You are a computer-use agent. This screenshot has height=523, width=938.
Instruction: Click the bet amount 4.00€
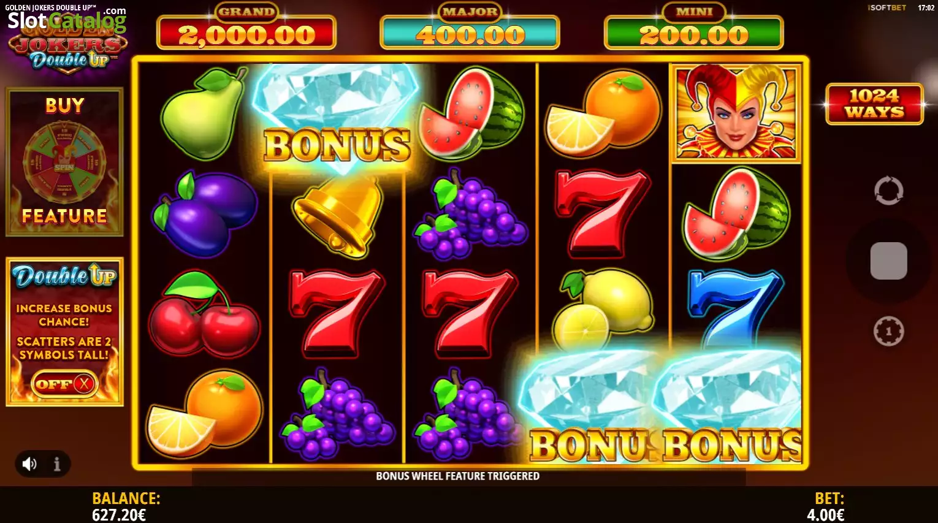tap(825, 515)
